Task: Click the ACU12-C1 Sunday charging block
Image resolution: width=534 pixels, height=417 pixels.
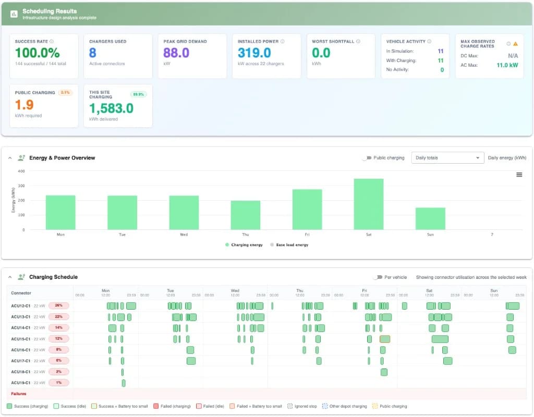Action: 513,305
